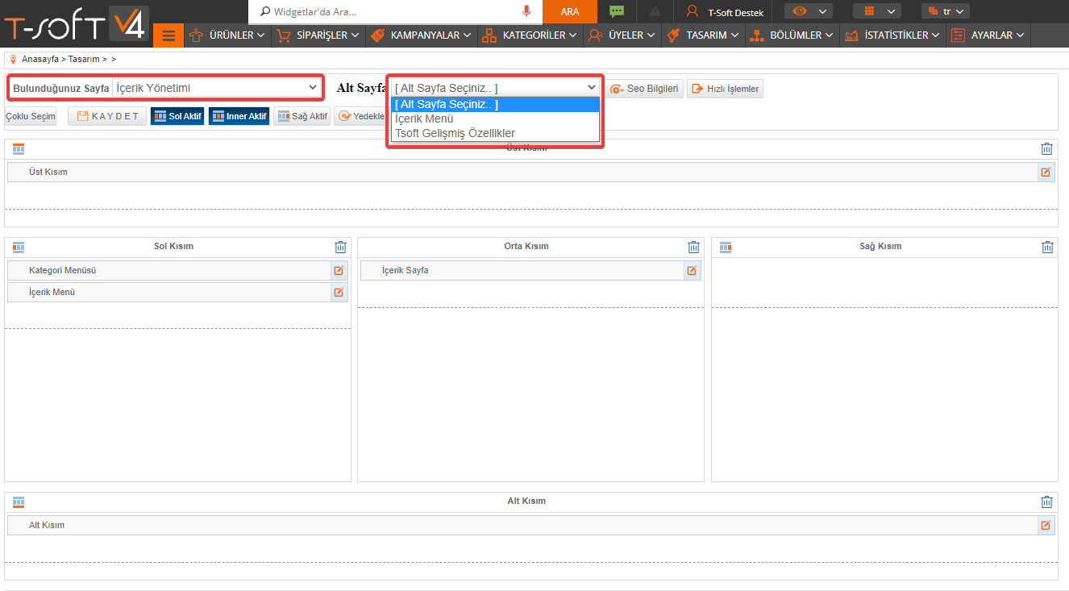The width and height of the screenshot is (1069, 591).
Task: Edit the İçerik Sayfa widget
Action: [692, 271]
